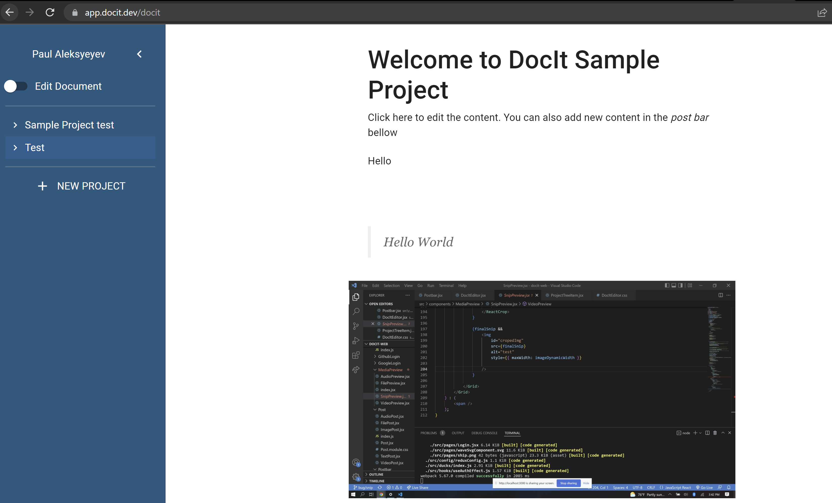Viewport: 832px width, 503px height.
Task: In the screenshot's taskbar, click the Bluetooth tray icon
Action: coord(694,494)
